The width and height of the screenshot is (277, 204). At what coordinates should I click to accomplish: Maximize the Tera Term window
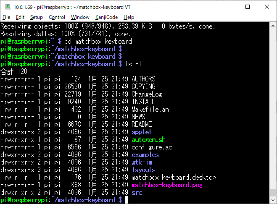[248, 7]
